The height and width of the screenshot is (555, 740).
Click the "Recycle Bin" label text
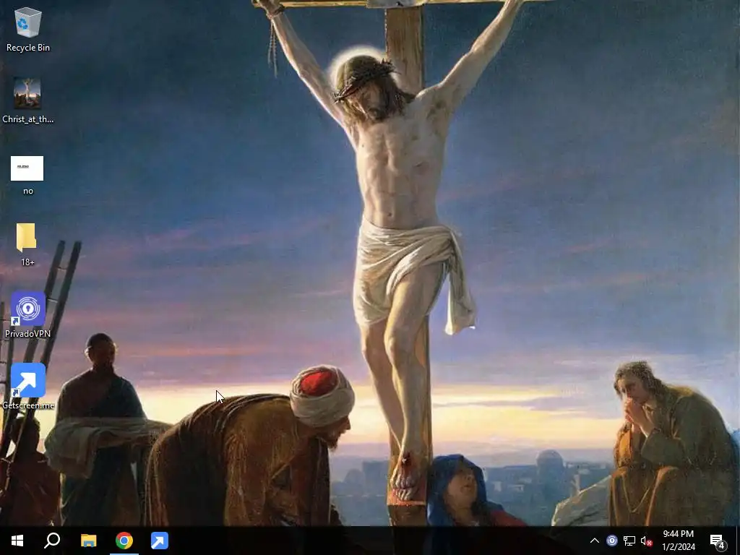(x=28, y=48)
